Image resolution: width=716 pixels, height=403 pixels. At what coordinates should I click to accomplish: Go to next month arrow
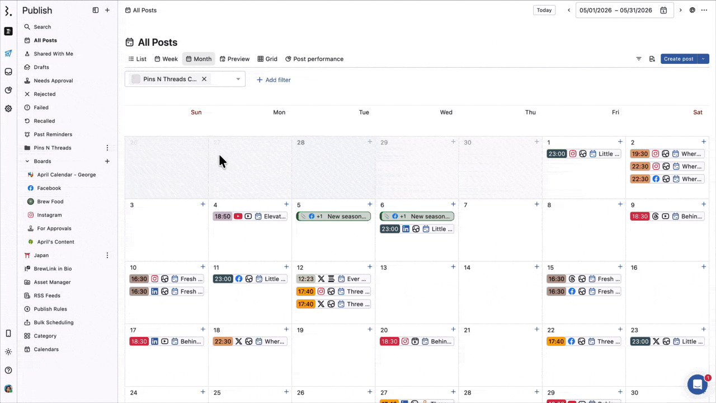681,10
